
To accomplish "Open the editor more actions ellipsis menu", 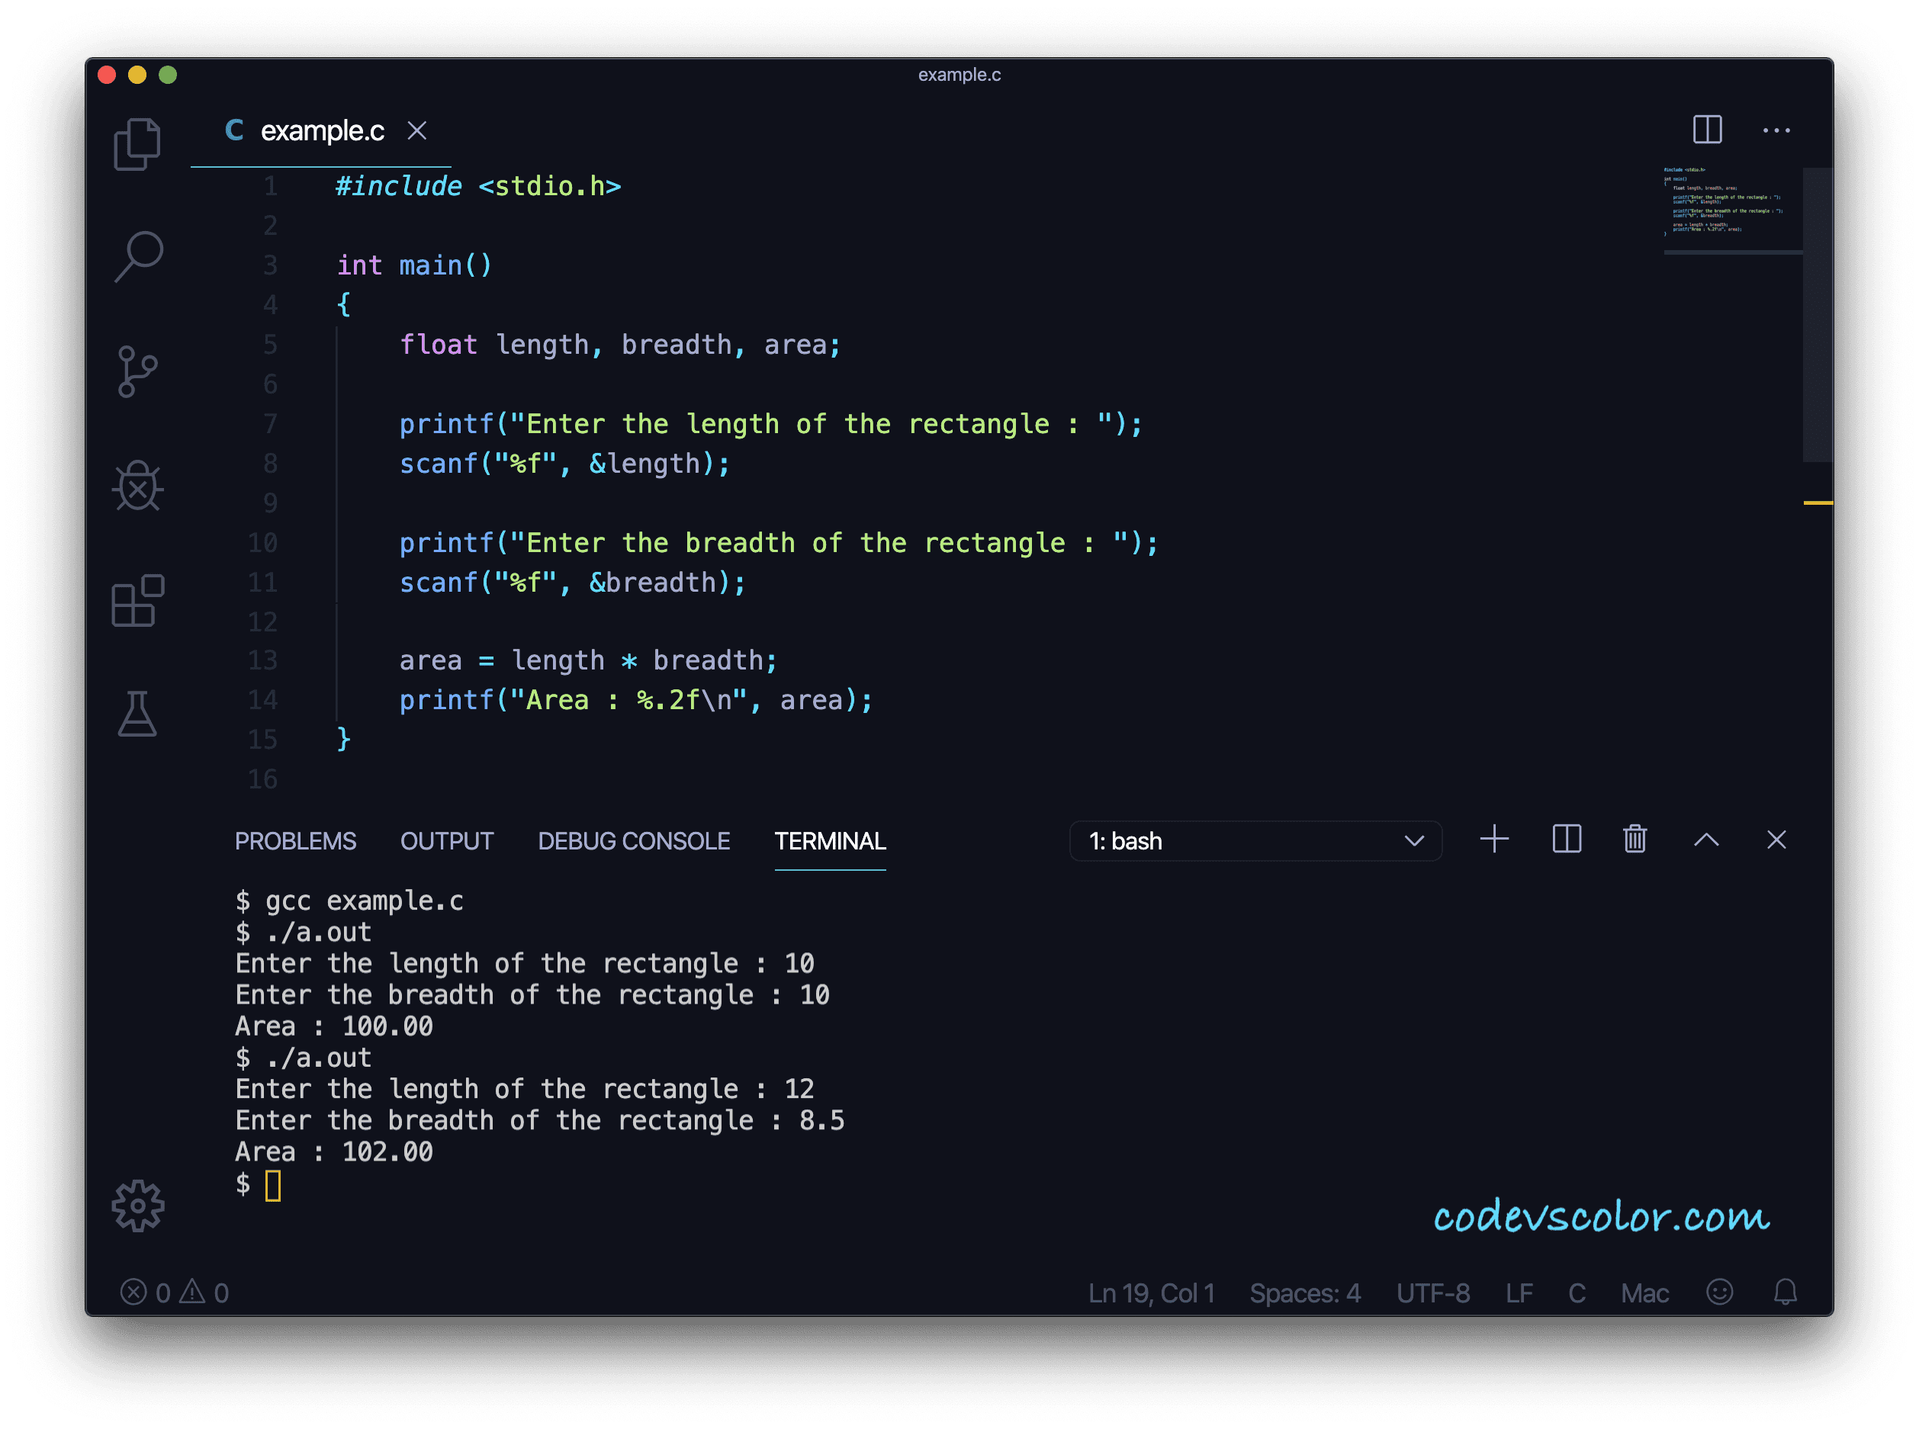I will tap(1776, 130).
